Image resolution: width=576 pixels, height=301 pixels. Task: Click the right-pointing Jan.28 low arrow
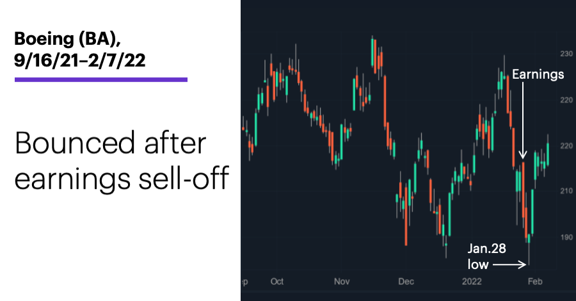tap(509, 264)
